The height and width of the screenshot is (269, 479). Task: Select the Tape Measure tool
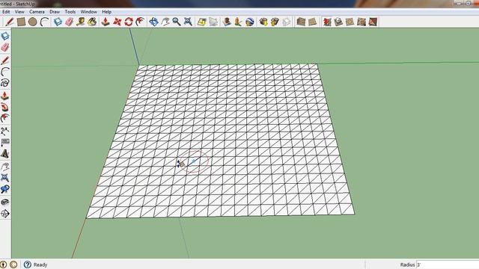point(81,22)
